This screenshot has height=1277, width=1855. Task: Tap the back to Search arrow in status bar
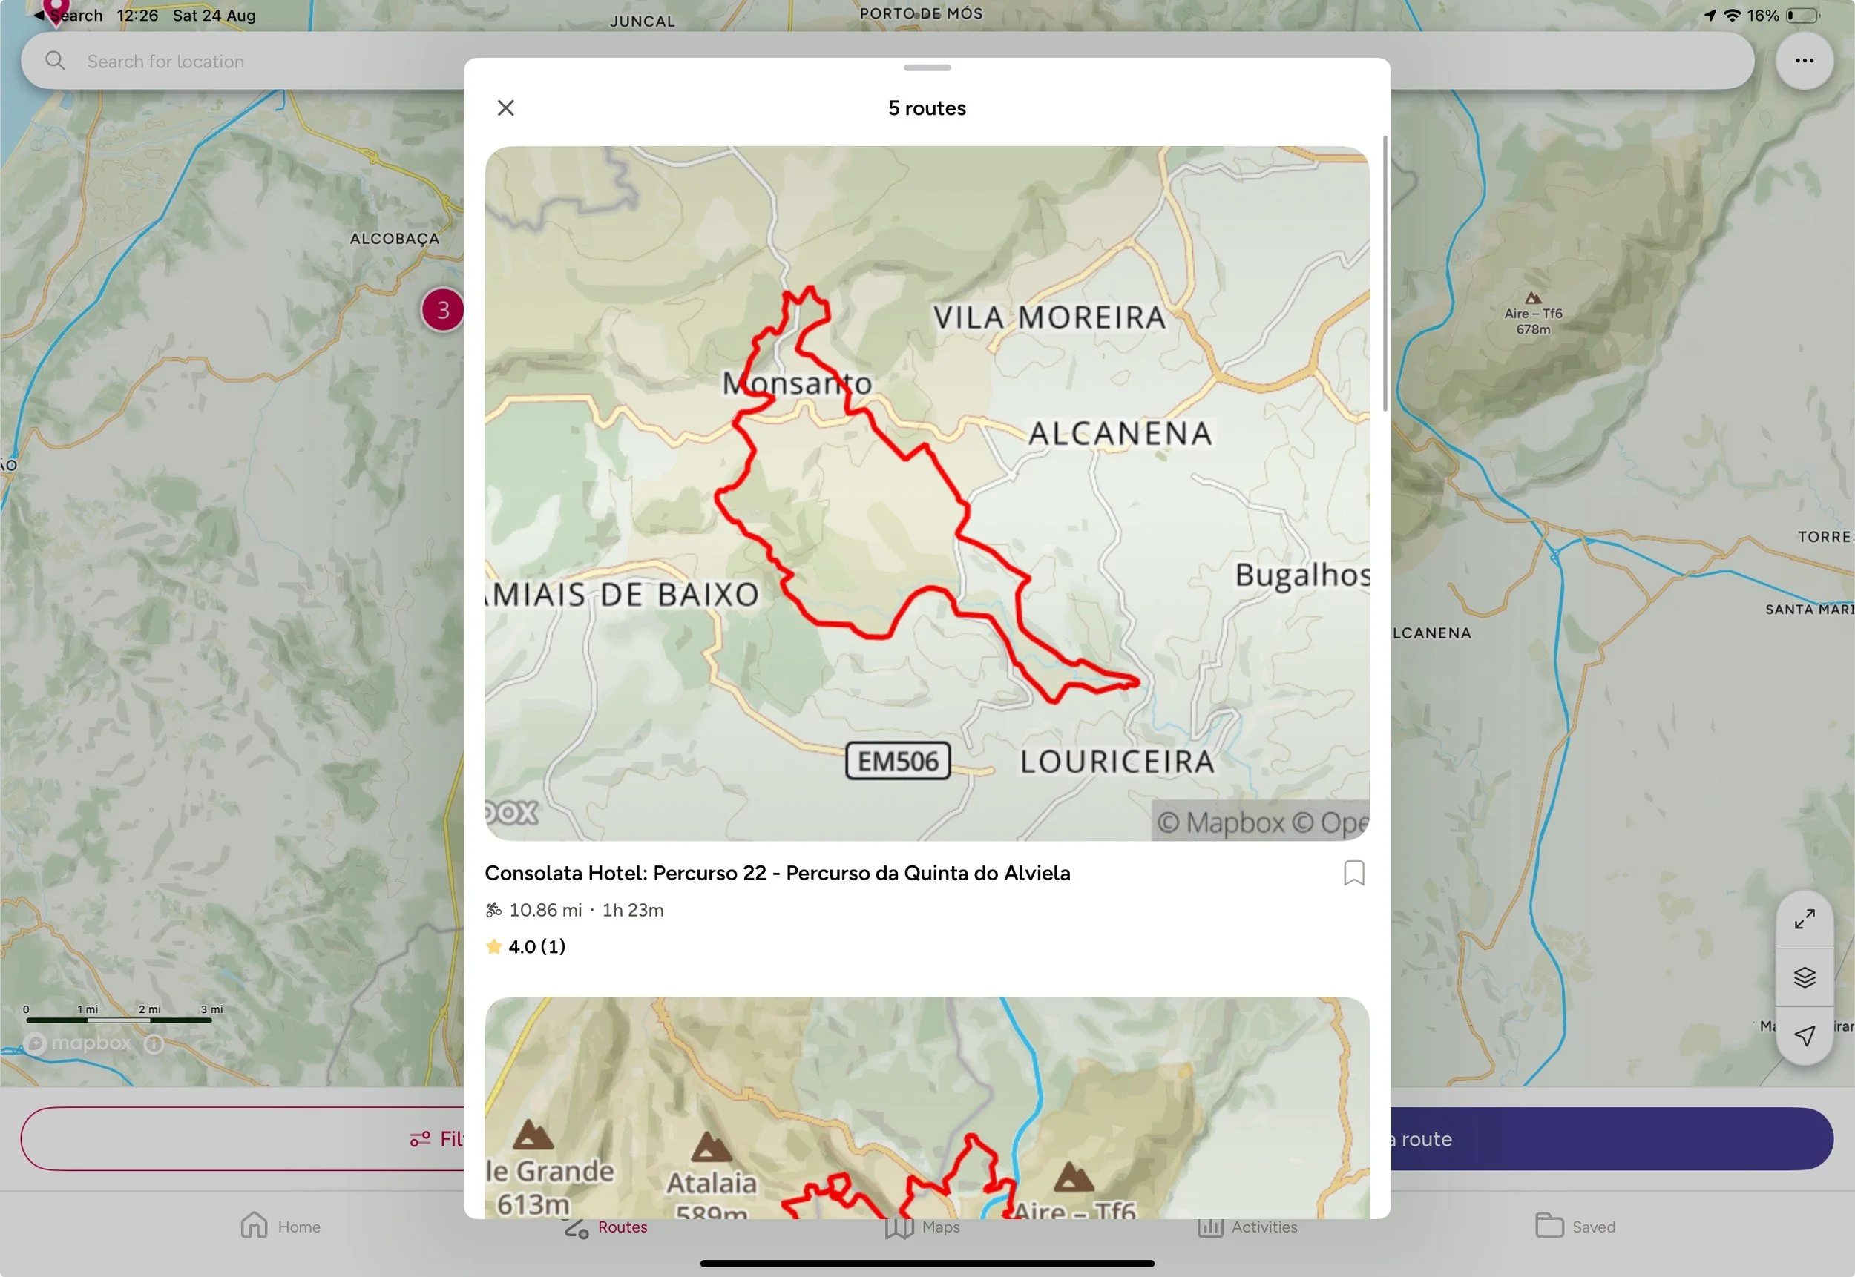tap(39, 15)
